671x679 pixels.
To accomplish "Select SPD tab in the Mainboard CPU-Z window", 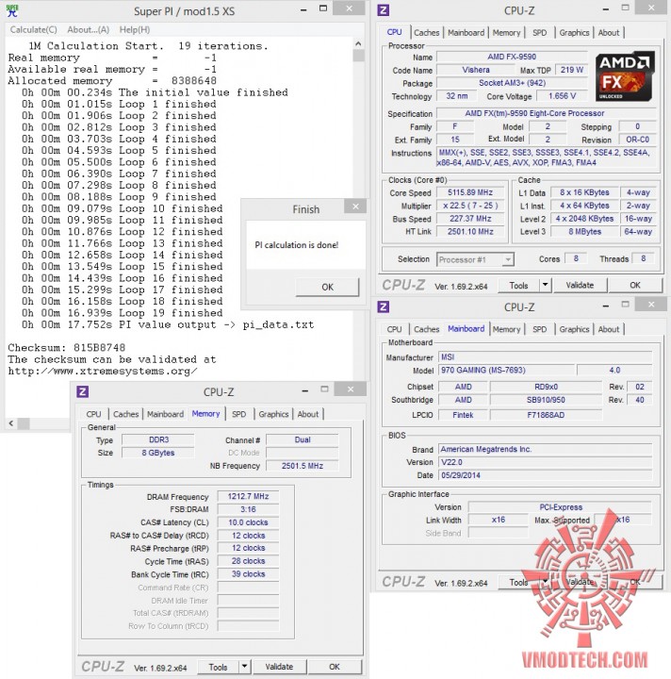I will pos(539,329).
